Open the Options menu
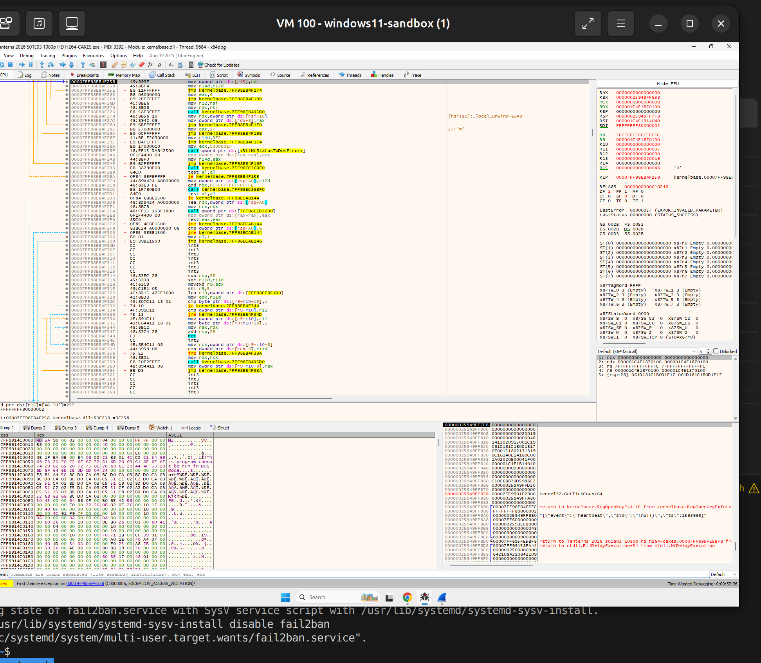This screenshot has width=761, height=663. click(118, 56)
